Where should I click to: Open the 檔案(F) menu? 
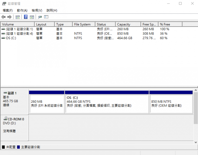pyautogui.click(x=8, y=10)
